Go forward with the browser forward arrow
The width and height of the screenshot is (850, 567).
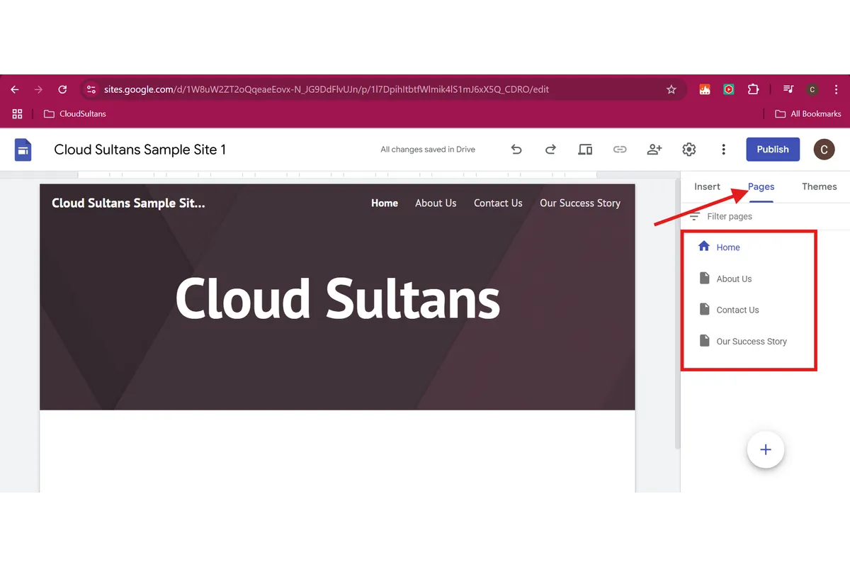click(x=38, y=89)
